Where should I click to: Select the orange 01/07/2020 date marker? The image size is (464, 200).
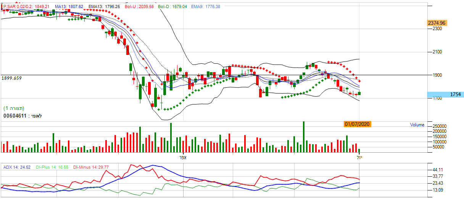357,124
